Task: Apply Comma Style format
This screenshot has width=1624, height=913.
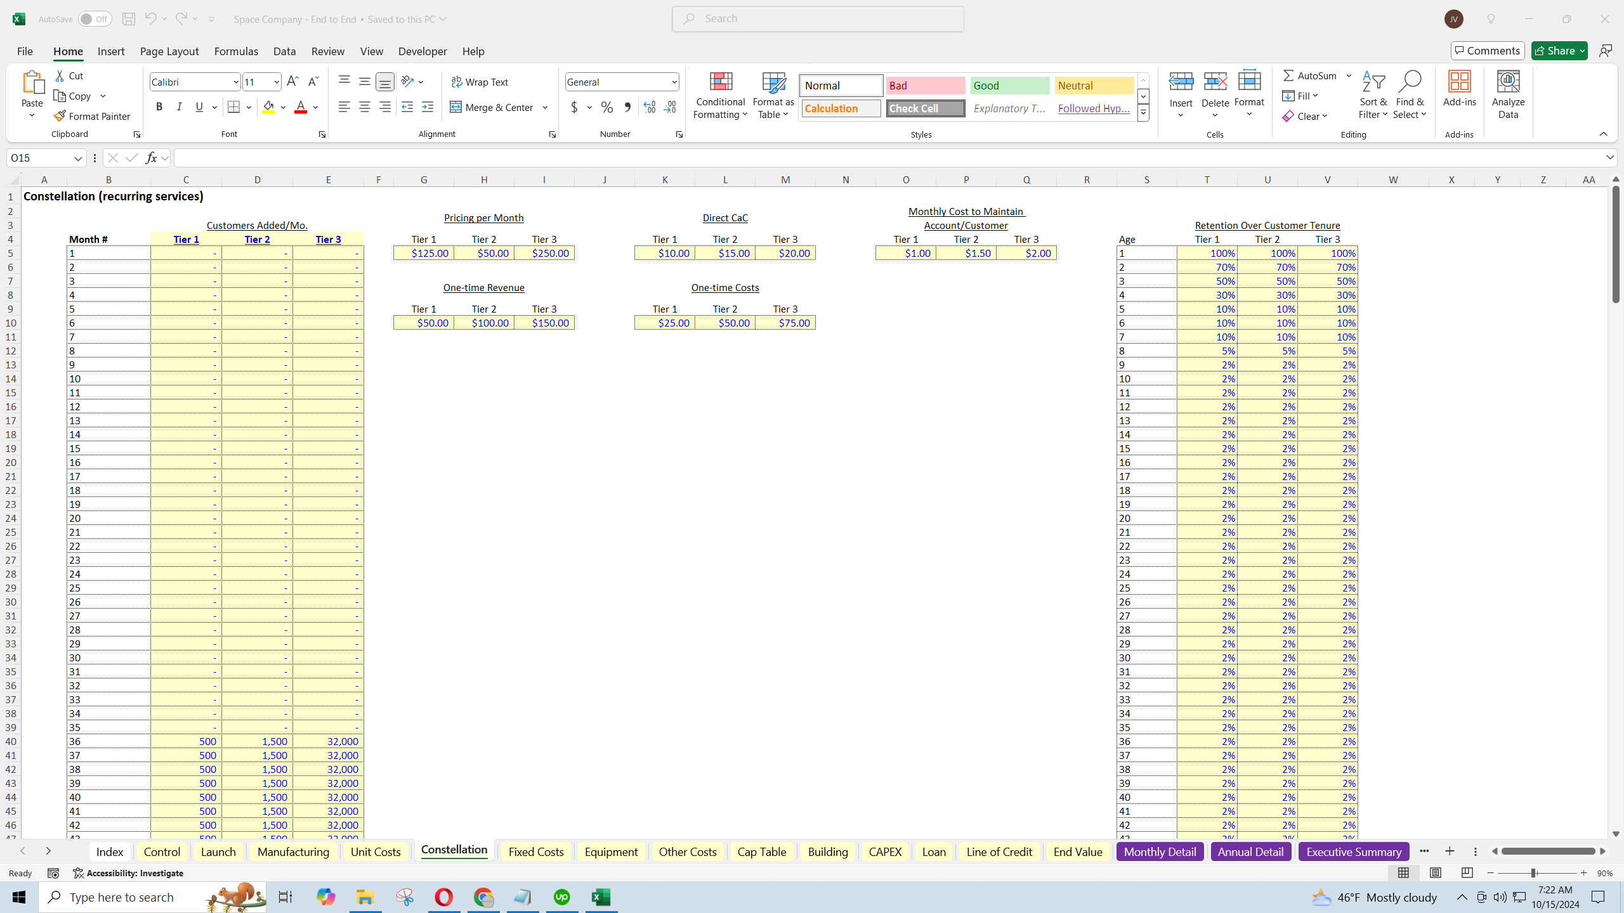Action: (x=627, y=107)
